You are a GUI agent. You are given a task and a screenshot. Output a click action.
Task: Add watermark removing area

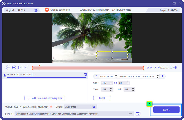pos(45,98)
